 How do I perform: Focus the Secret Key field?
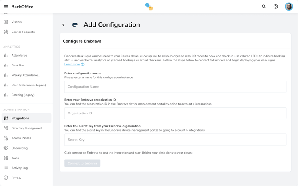click(175, 140)
